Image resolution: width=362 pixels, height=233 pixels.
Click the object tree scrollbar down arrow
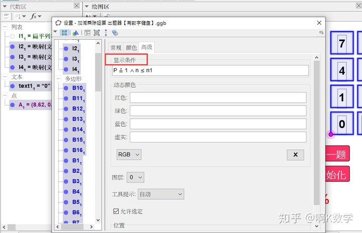[x=98, y=220]
